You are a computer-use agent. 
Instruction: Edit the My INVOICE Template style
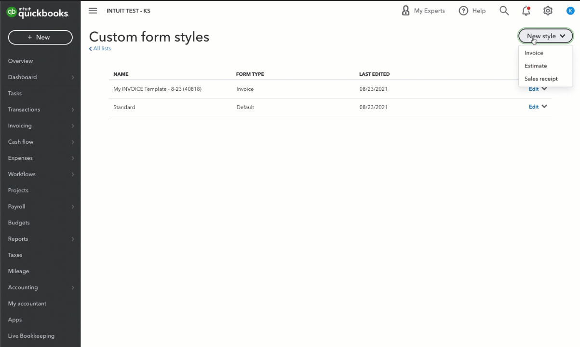(534, 89)
